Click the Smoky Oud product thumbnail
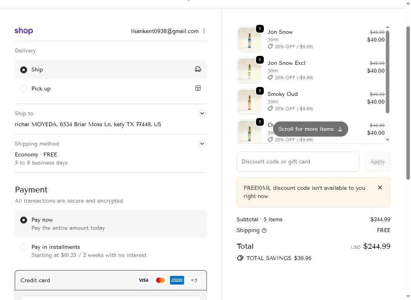The image size is (411, 300). tap(249, 101)
